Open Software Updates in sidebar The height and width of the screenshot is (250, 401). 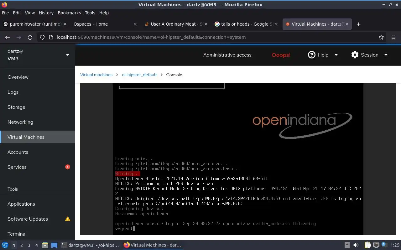38,219
